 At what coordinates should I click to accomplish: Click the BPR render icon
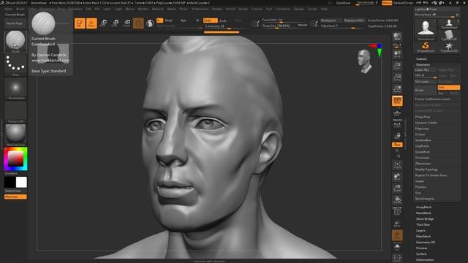(x=397, y=37)
